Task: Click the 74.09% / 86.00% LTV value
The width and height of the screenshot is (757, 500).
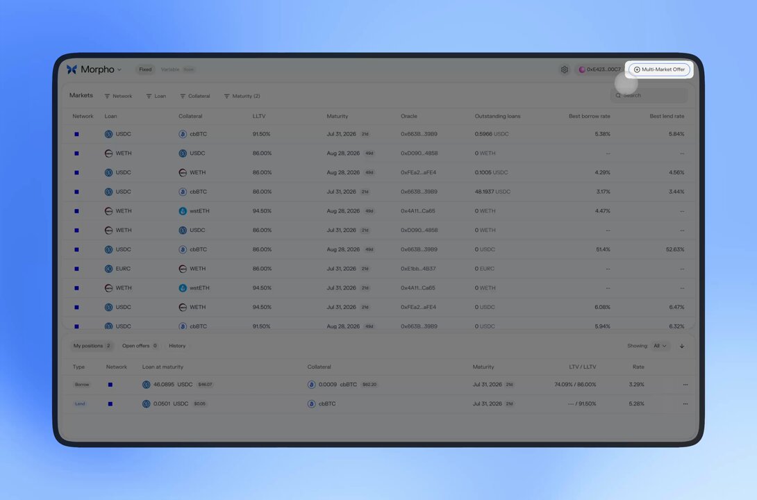Action: pyautogui.click(x=575, y=385)
